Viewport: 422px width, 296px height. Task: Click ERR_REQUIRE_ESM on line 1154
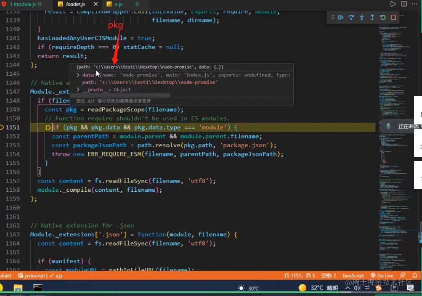(x=114, y=154)
